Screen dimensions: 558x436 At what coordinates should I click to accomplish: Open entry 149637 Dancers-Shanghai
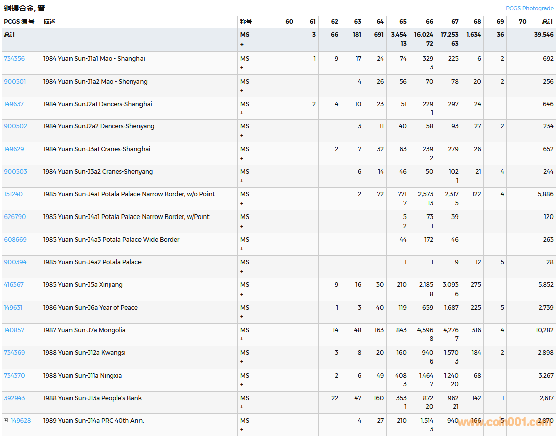tap(14, 104)
